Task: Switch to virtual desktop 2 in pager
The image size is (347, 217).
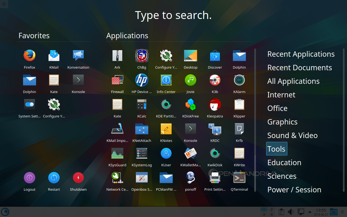Action: 271,209
